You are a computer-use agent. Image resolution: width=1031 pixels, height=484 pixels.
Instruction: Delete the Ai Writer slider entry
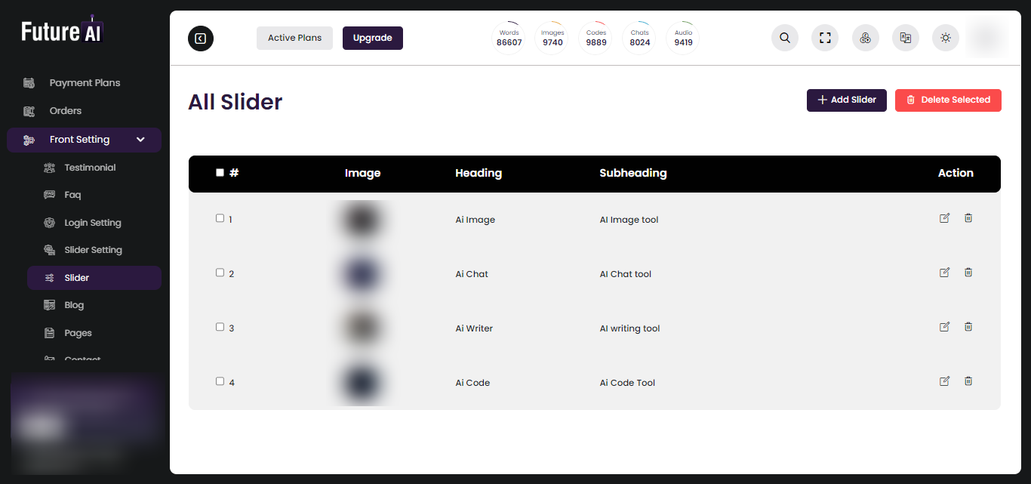click(x=968, y=326)
